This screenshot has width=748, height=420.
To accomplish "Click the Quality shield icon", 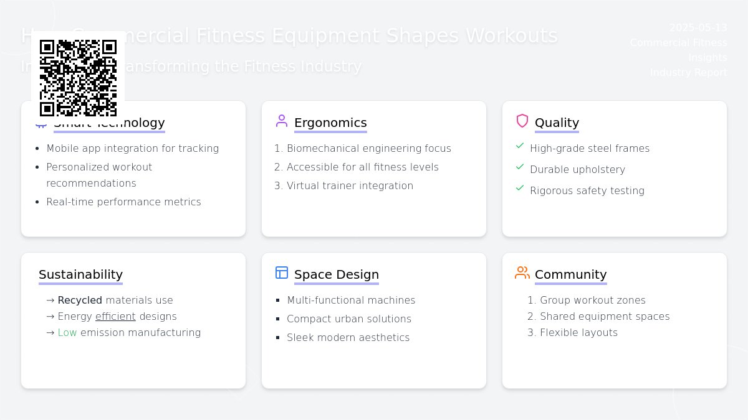I will tap(522, 121).
